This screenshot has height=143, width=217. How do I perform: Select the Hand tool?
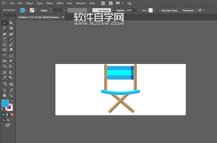point(4,95)
